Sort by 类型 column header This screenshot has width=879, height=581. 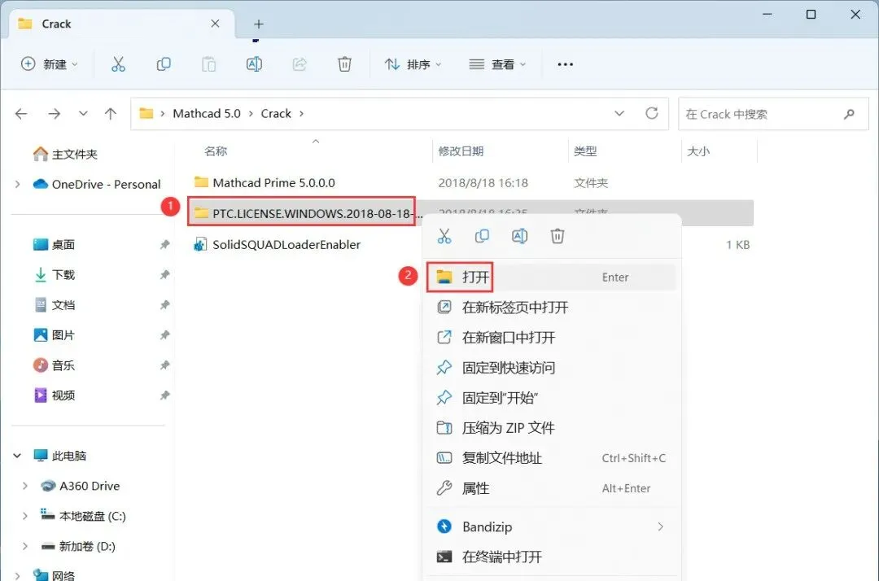coord(585,151)
